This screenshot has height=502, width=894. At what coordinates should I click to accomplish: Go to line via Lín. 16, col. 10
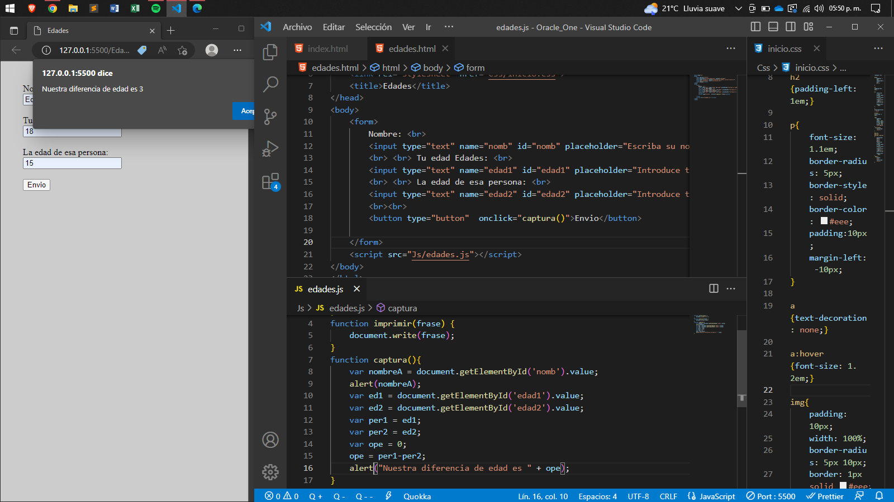(x=543, y=496)
